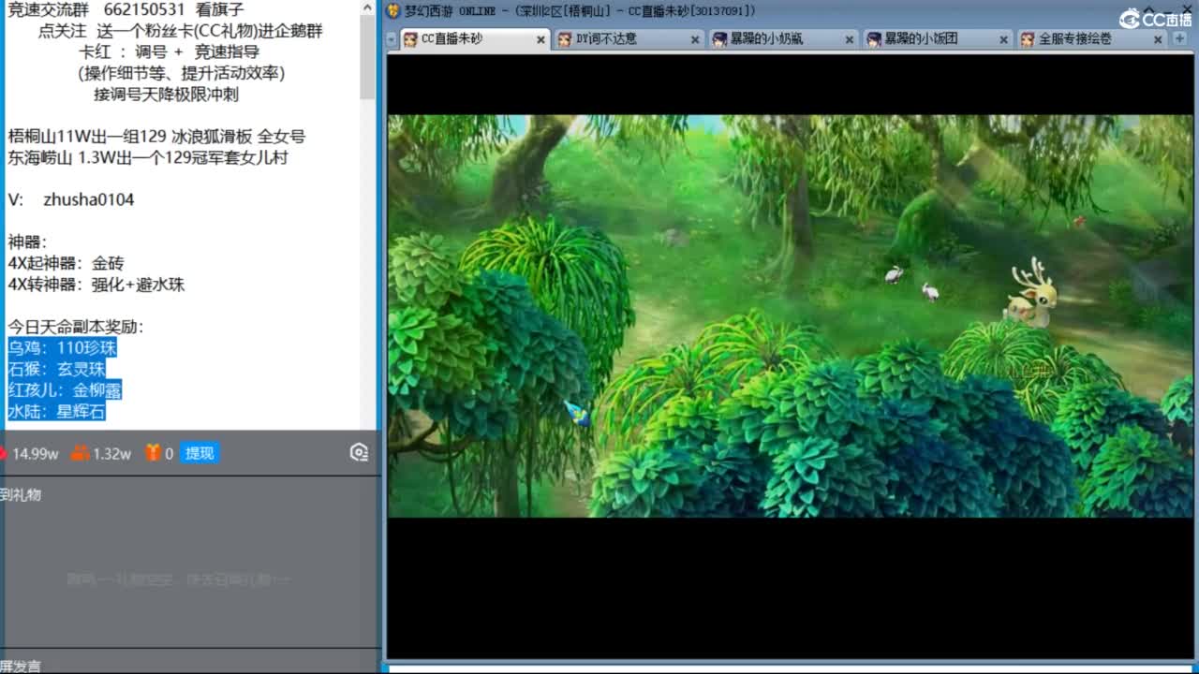Close the DY词不达意 tab
Image resolution: width=1199 pixels, height=674 pixels.
tap(694, 39)
